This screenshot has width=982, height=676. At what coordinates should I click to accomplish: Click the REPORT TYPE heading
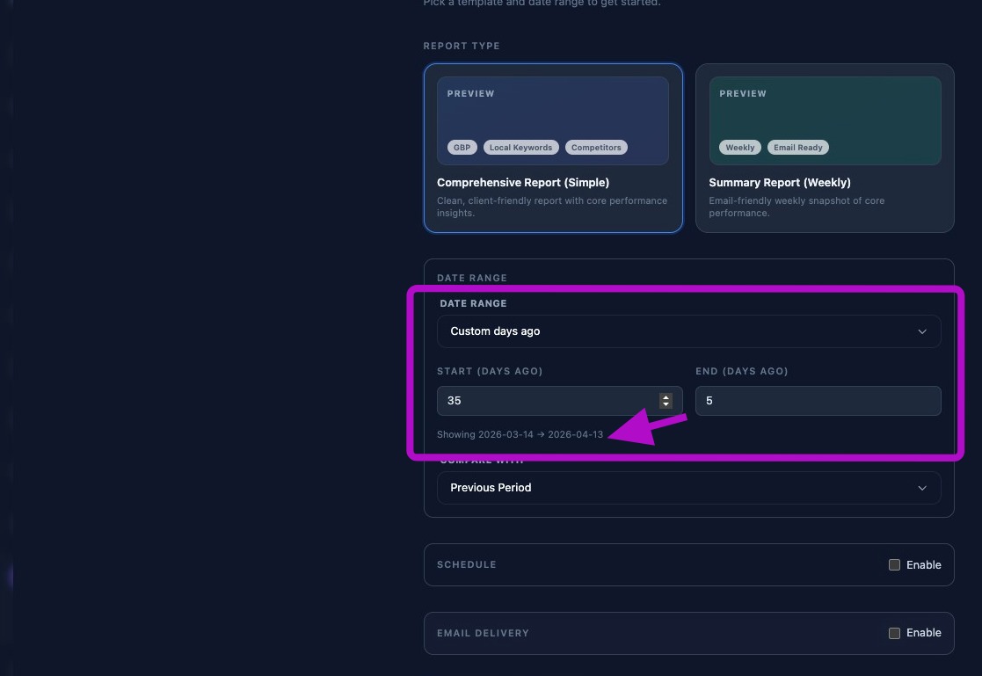(462, 47)
